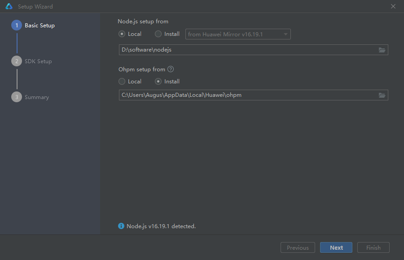This screenshot has width=404, height=260.
Task: Open the Summary step label
Action: coord(37,97)
